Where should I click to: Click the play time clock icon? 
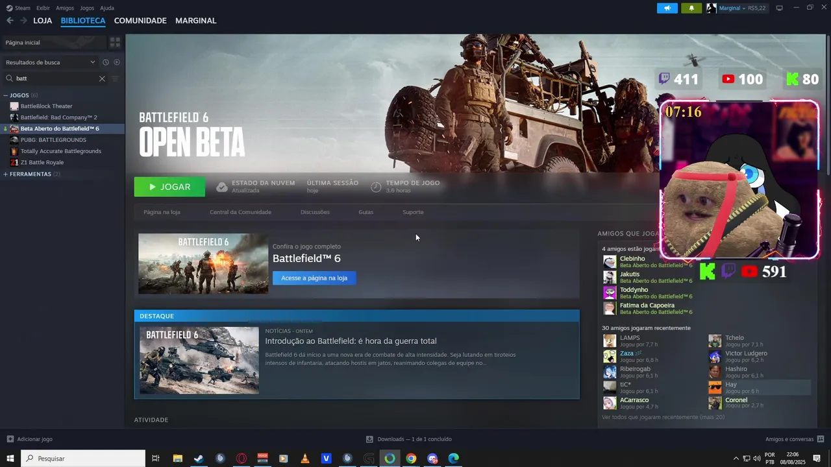pyautogui.click(x=376, y=187)
